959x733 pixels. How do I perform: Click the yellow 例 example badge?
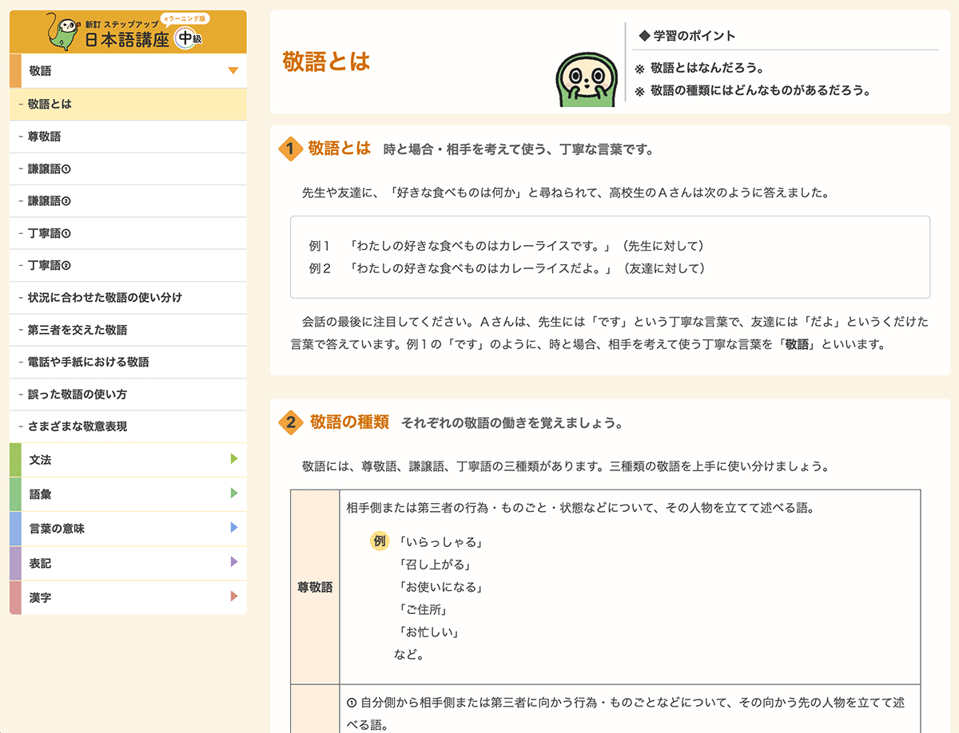pos(379,541)
